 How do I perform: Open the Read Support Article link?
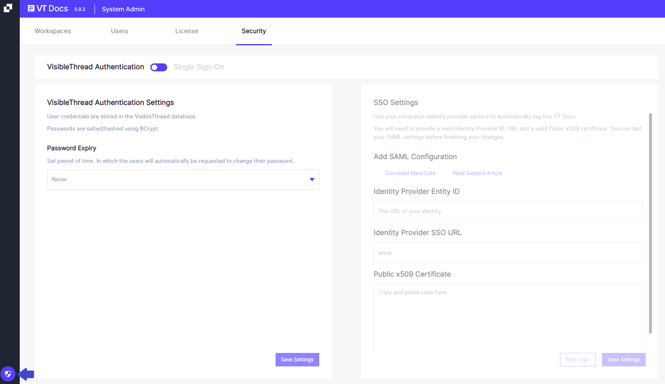tap(477, 173)
